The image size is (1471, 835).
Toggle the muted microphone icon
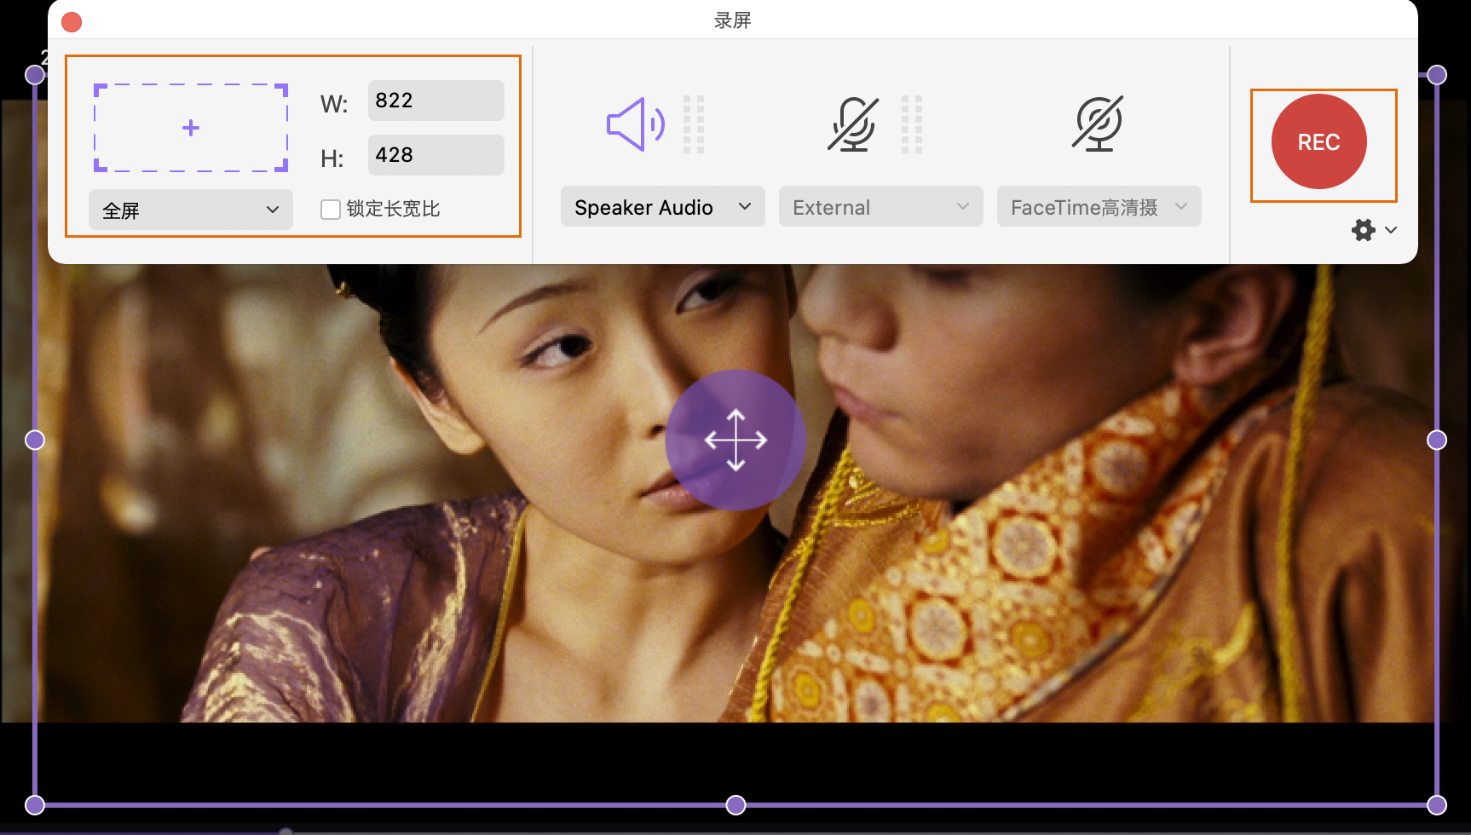coord(852,124)
